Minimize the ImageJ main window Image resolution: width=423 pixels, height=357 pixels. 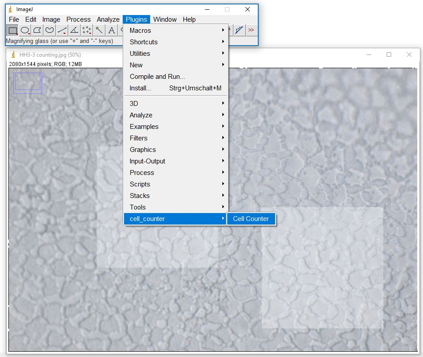pyautogui.click(x=207, y=9)
